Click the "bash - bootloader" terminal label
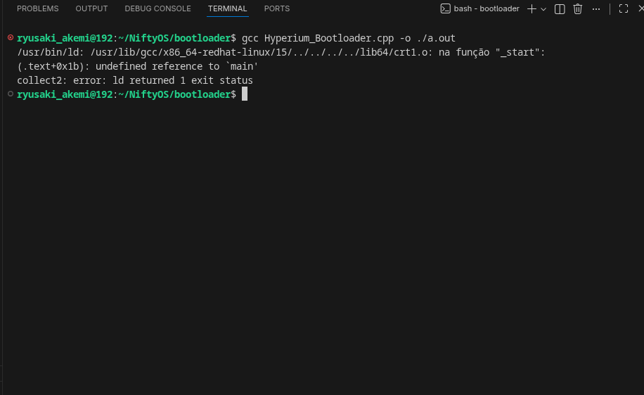The image size is (644, 395). click(487, 8)
